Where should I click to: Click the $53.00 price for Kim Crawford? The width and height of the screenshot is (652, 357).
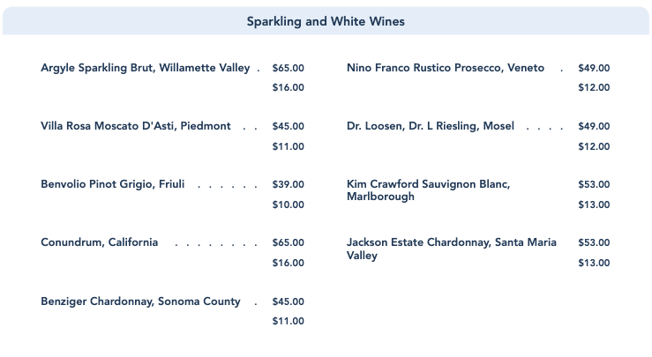click(594, 184)
